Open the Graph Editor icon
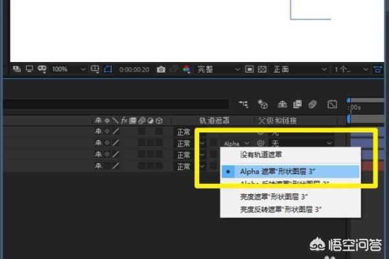This screenshot has width=389, height=259. (x=332, y=104)
